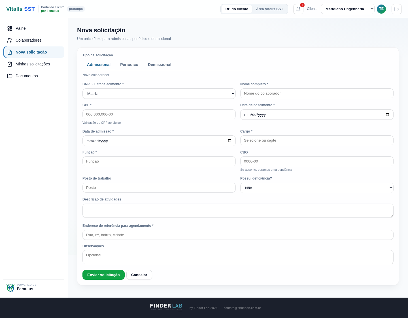
Task: Click the Documentos folder icon
Action: pyautogui.click(x=10, y=76)
